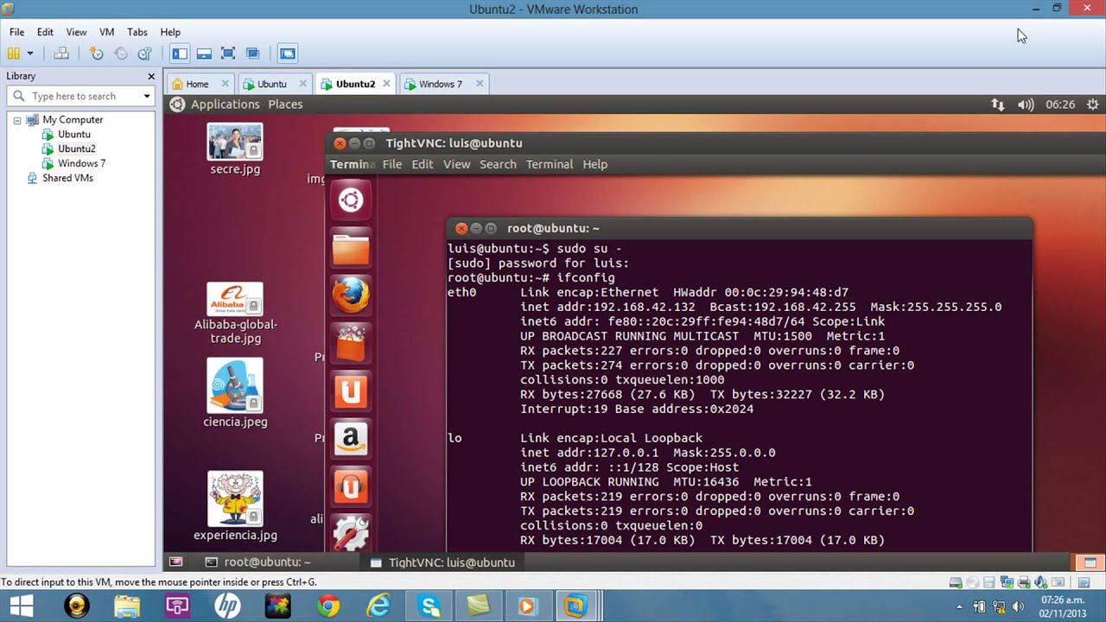Open the Ubuntu One Music launcher icon
This screenshot has height=622, width=1106.
pos(351,486)
